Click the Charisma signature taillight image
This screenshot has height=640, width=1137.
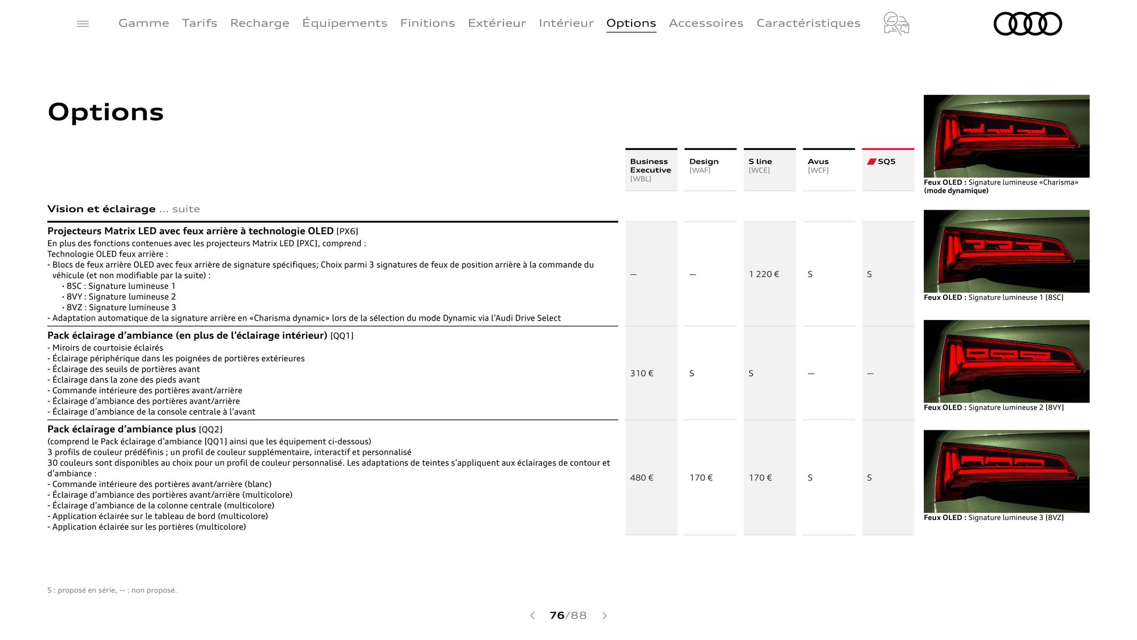[1006, 136]
